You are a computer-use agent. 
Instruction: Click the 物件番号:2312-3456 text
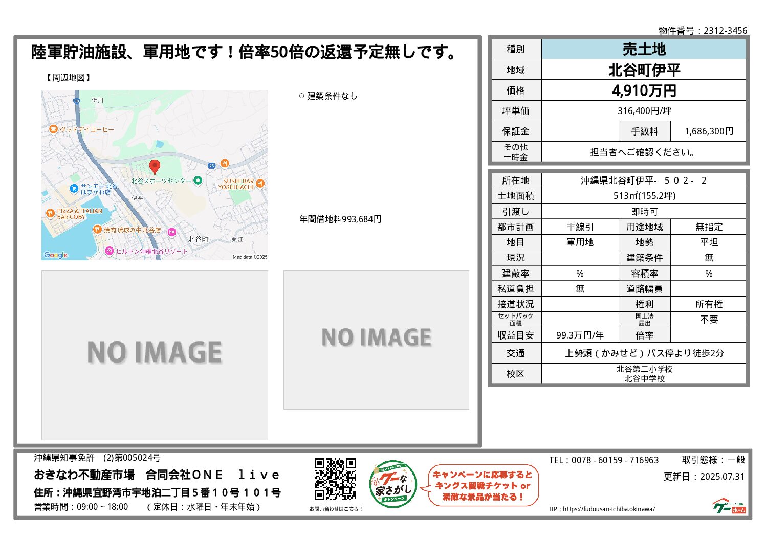[703, 31]
